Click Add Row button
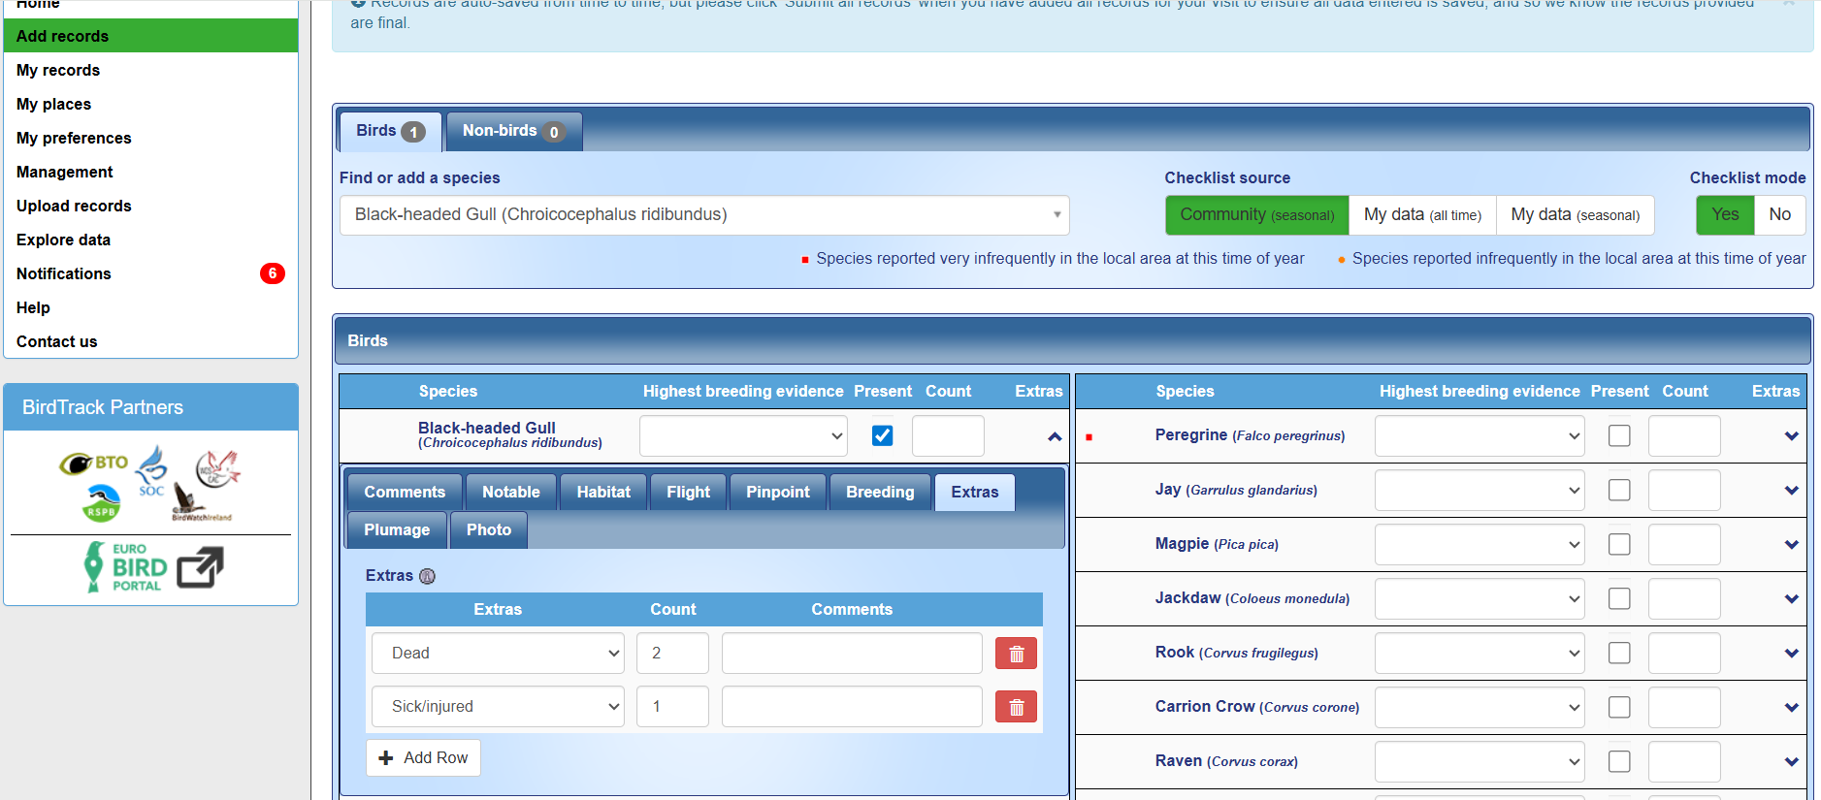Screen dimensions: 1821x800 (x=423, y=758)
